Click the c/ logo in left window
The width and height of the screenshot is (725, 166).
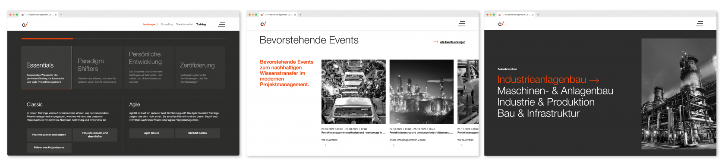[x=25, y=25]
